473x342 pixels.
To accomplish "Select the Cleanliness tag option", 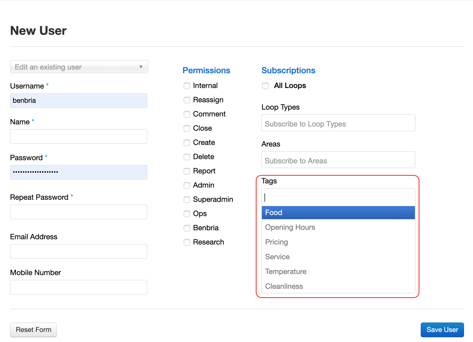I will tap(338, 286).
